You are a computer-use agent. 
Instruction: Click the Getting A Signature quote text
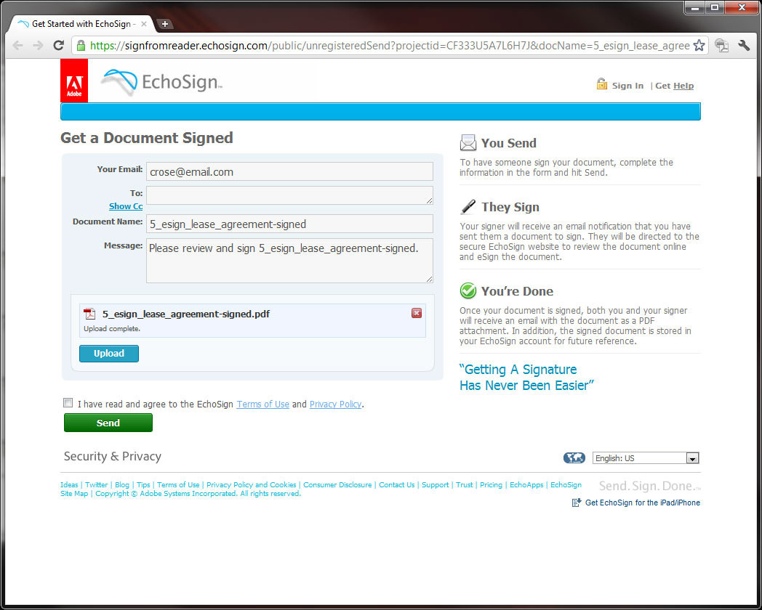click(x=527, y=378)
